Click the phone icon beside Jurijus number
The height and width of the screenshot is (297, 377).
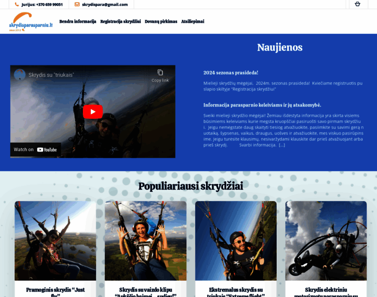16,4
